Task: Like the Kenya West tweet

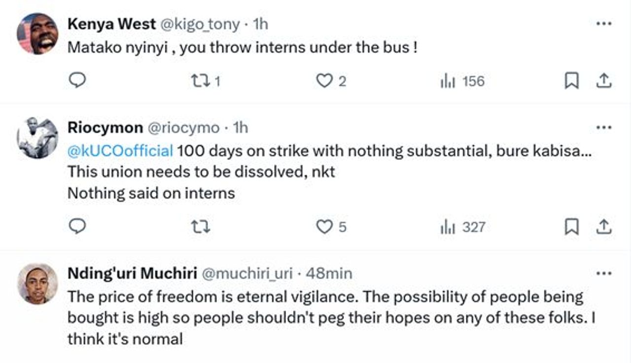Action: [324, 81]
